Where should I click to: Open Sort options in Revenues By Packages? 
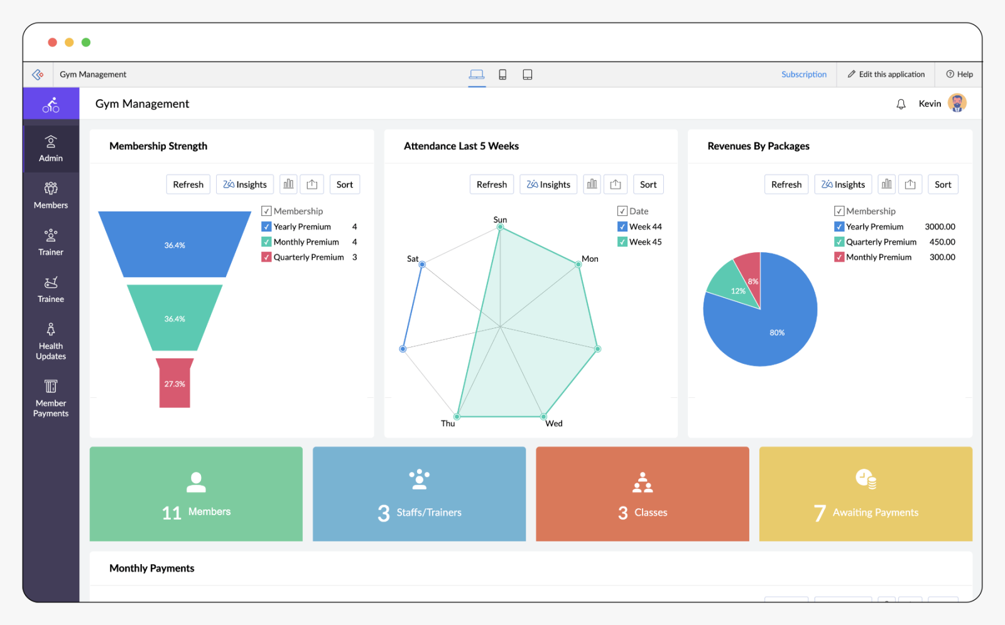click(x=943, y=184)
